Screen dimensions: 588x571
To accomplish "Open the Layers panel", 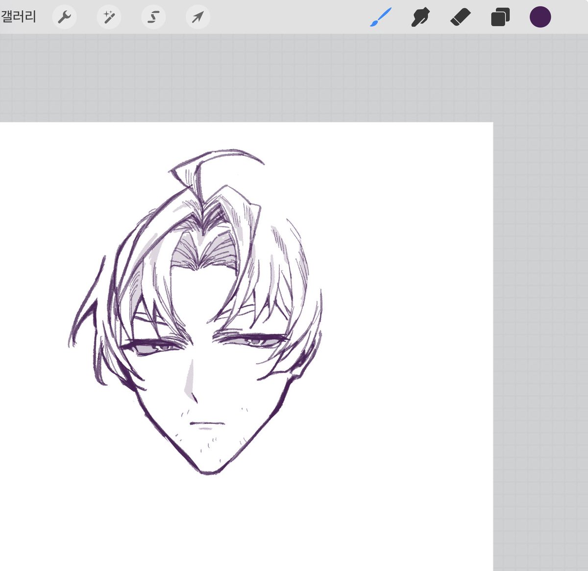I will [x=500, y=17].
